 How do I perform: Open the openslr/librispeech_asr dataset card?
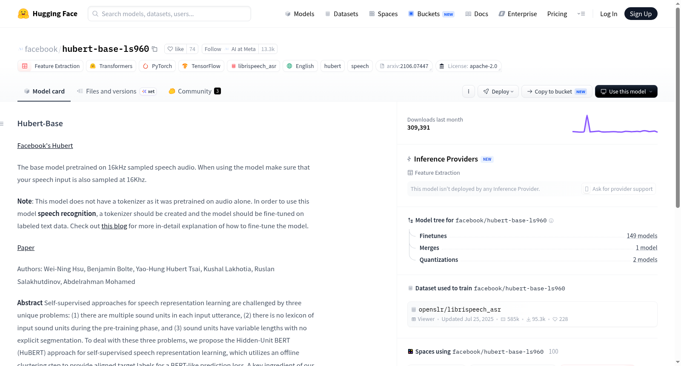[x=532, y=314]
